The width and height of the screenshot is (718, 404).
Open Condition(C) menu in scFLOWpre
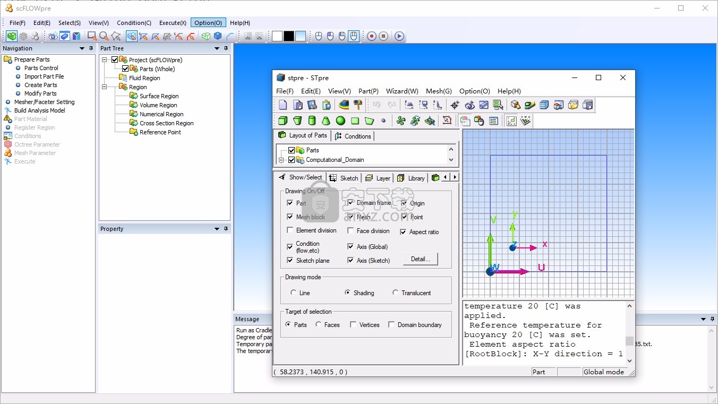(x=134, y=23)
